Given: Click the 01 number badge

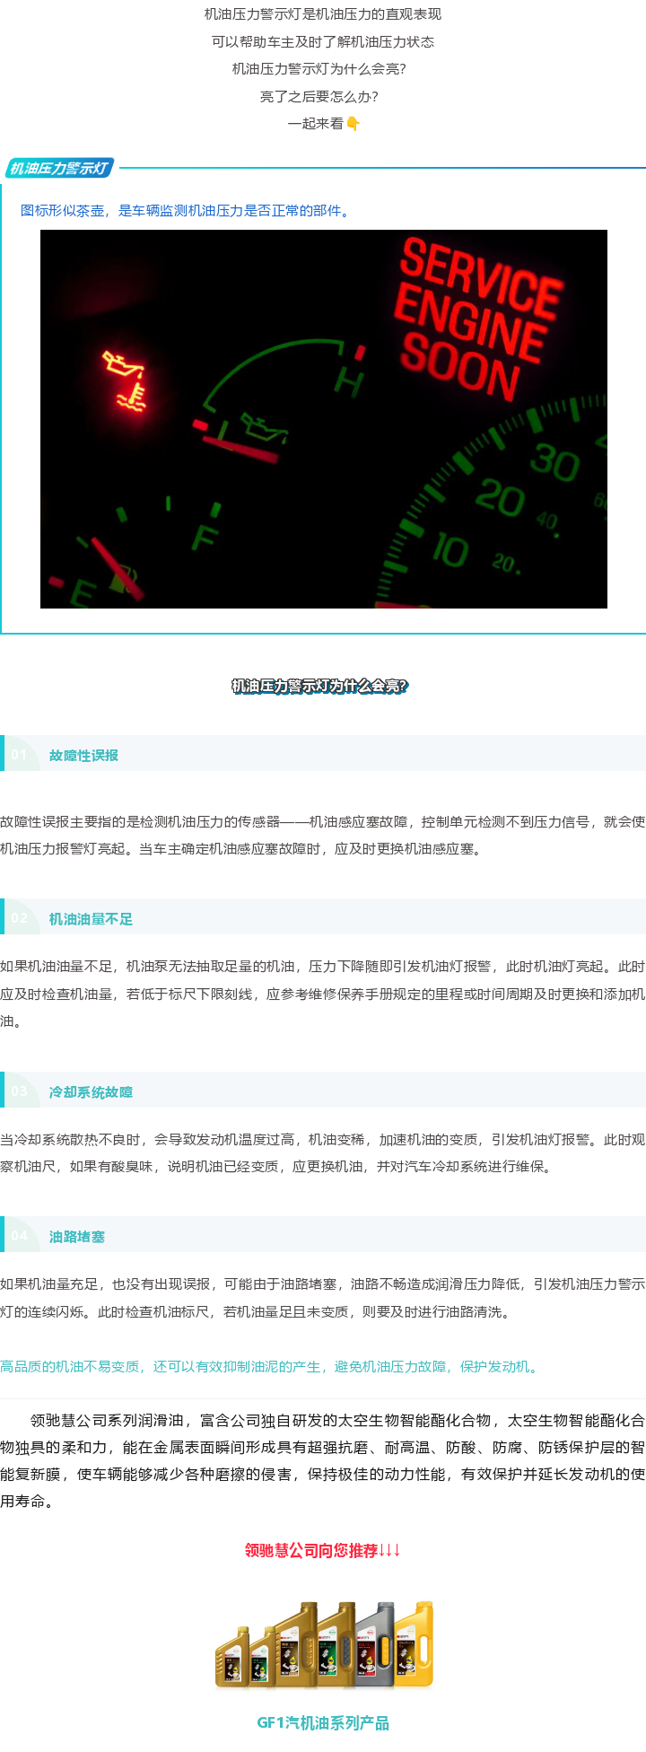Looking at the screenshot, I should pyautogui.click(x=19, y=755).
